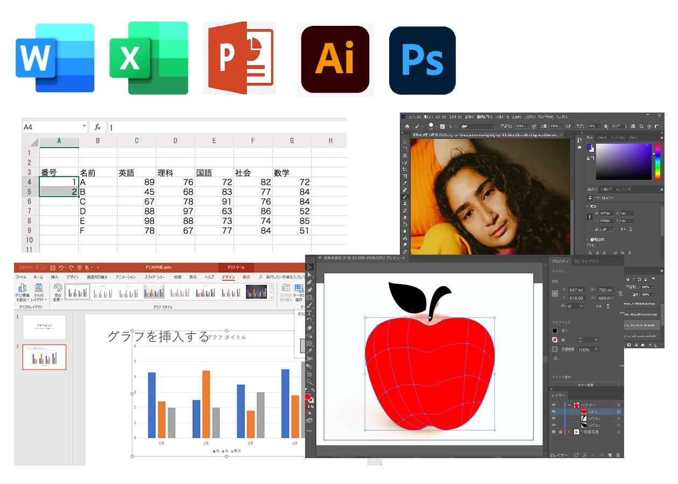678x484 pixels.
Task: Switch to the CC ライブラリ panel tab
Action: pos(586,261)
